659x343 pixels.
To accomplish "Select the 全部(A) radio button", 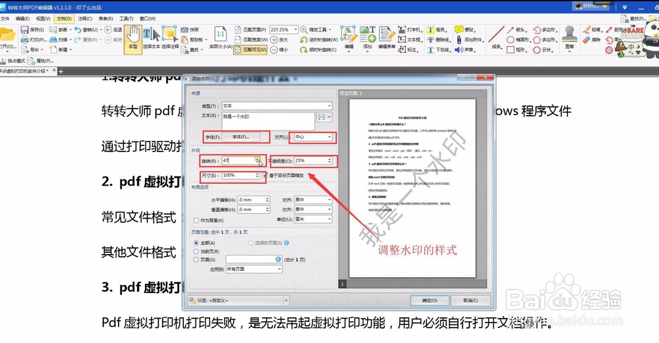I will pyautogui.click(x=196, y=243).
